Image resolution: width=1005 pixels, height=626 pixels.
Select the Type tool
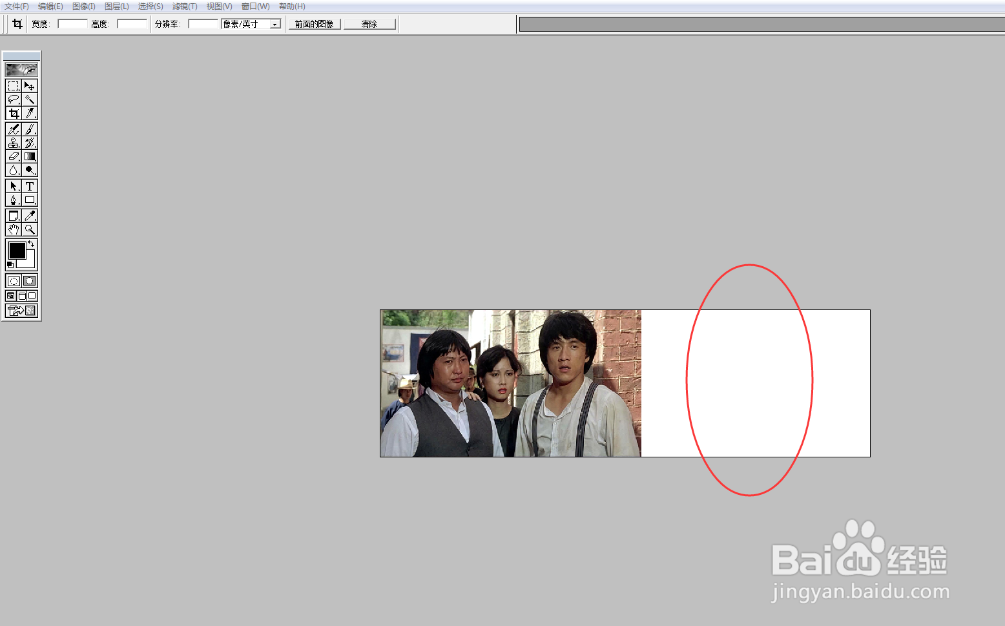(30, 186)
